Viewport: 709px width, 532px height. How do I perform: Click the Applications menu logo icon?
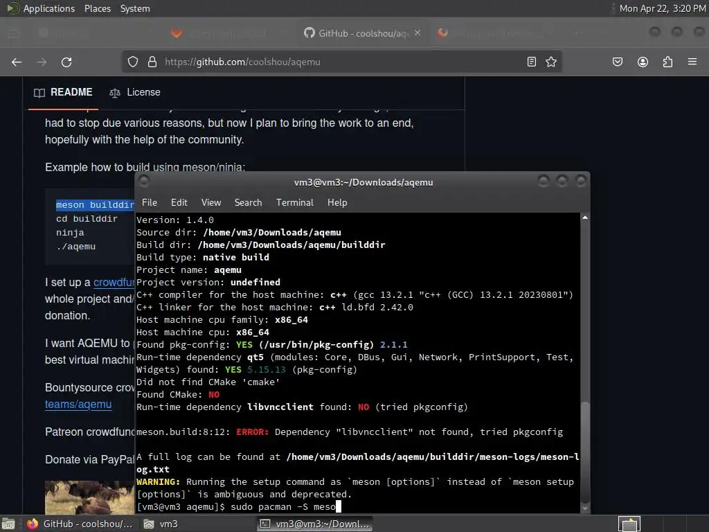tap(12, 8)
